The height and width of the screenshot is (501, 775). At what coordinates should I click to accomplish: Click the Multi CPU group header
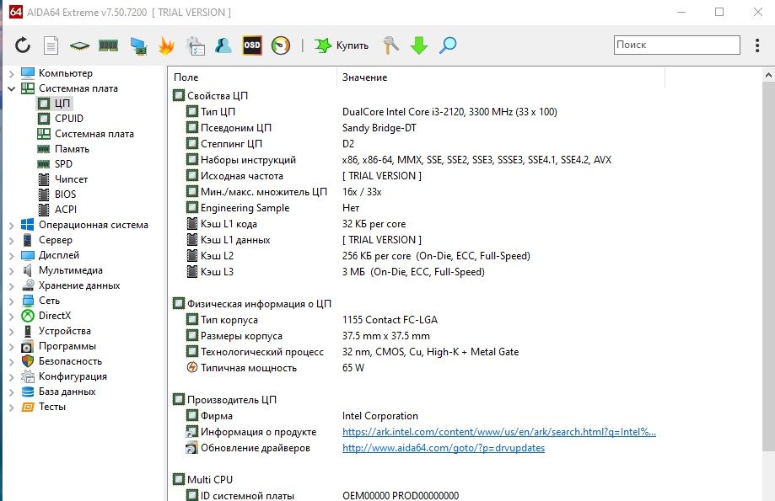(202, 480)
